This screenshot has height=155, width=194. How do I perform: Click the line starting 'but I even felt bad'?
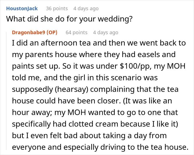click(x=89, y=136)
